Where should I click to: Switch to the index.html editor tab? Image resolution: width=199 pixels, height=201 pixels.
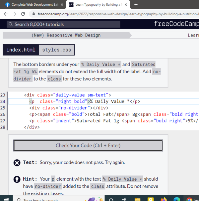pyautogui.click(x=21, y=50)
